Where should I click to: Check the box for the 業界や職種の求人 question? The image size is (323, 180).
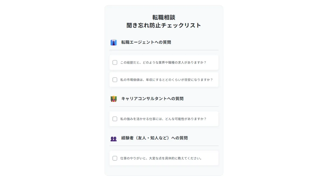point(114,62)
